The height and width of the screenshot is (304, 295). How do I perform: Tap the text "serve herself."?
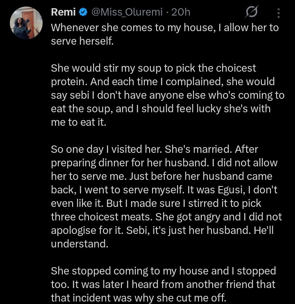pos(82,41)
